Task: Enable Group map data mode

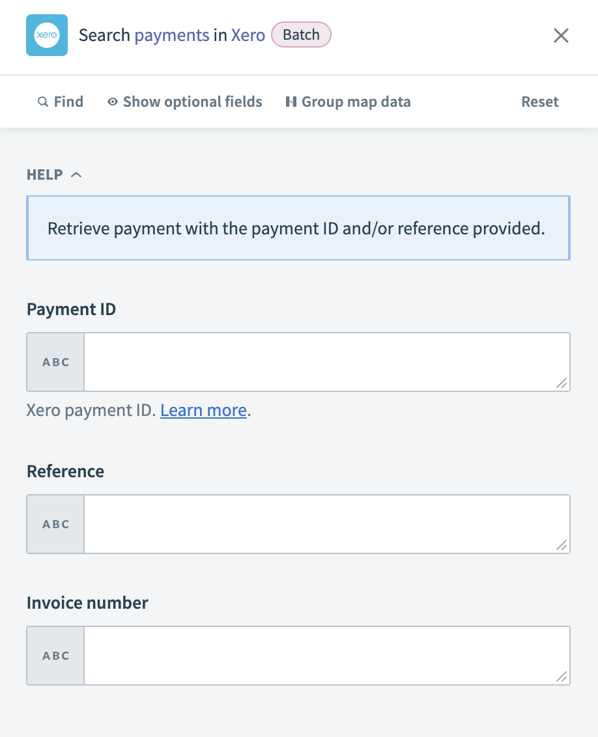Action: [x=349, y=102]
